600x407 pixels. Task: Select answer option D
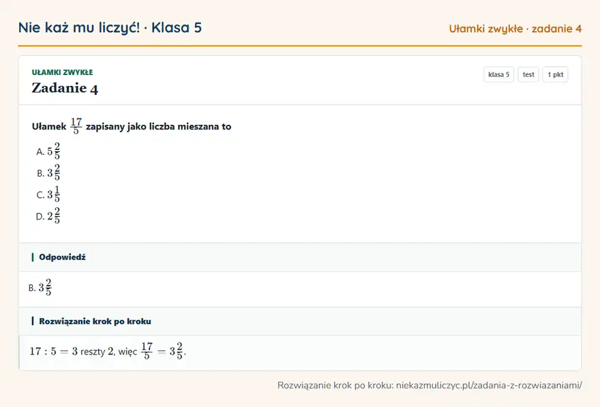(48, 215)
